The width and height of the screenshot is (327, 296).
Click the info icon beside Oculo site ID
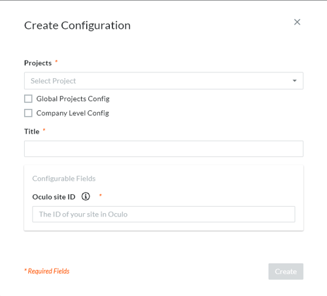(86, 196)
